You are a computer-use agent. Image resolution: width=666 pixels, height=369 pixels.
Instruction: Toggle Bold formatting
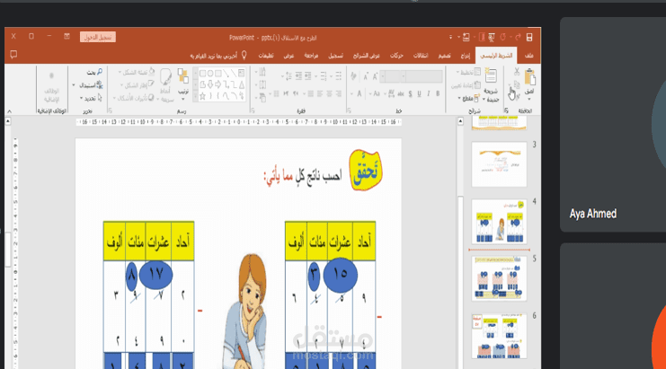438,93
